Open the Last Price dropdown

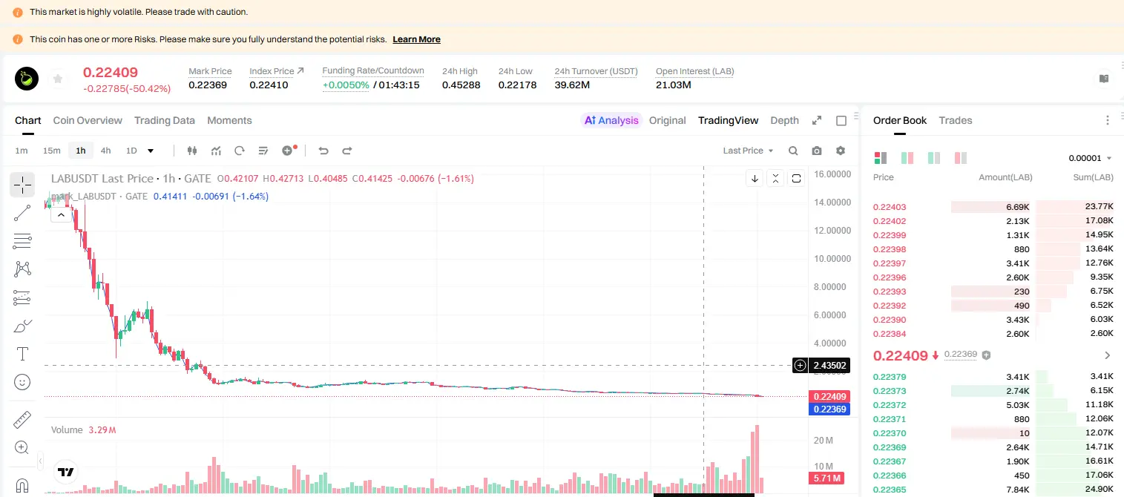pyautogui.click(x=748, y=151)
